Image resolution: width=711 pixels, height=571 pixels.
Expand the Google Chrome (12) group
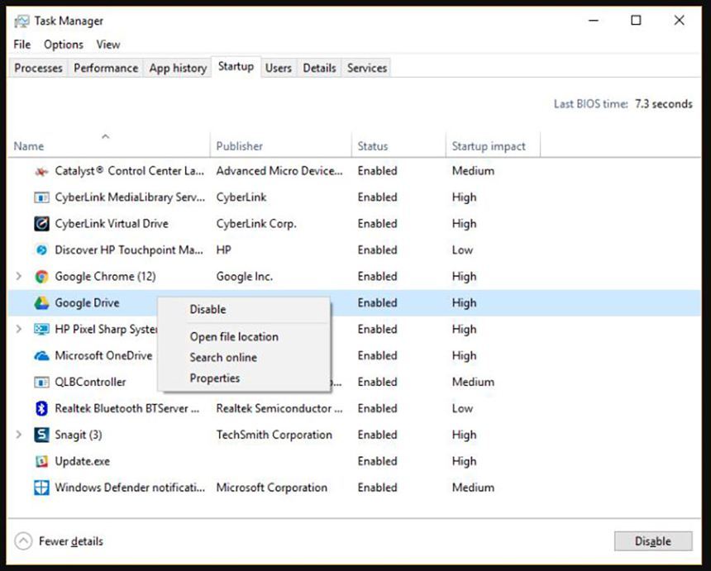click(19, 277)
